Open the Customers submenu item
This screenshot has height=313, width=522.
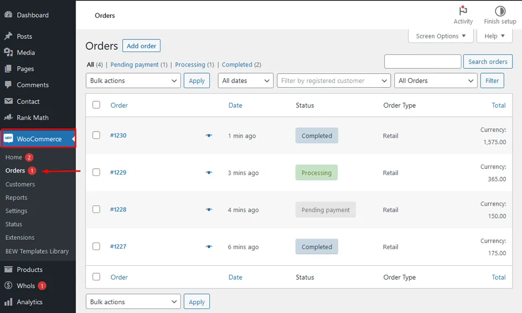[x=20, y=184]
